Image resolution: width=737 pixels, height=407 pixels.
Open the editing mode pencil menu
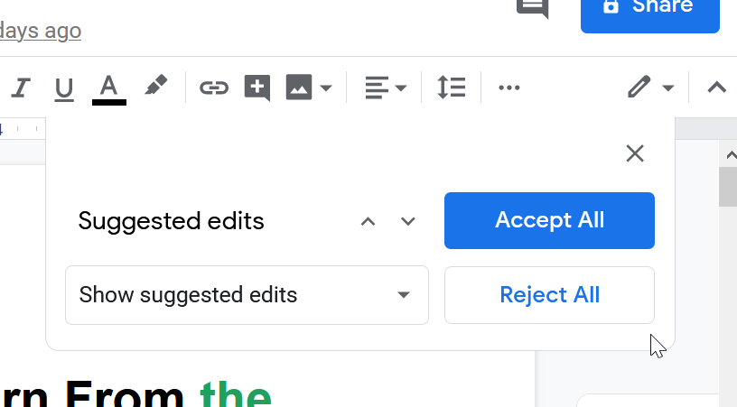[x=651, y=88]
